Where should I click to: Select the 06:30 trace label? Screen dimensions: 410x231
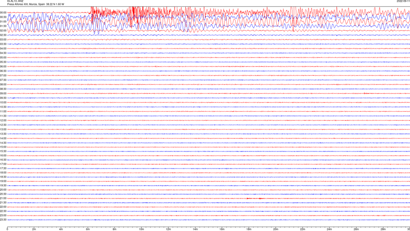[3, 71]
